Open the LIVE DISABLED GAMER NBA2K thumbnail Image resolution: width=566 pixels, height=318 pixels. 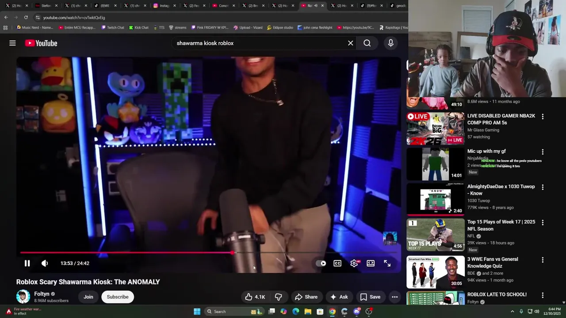435,129
